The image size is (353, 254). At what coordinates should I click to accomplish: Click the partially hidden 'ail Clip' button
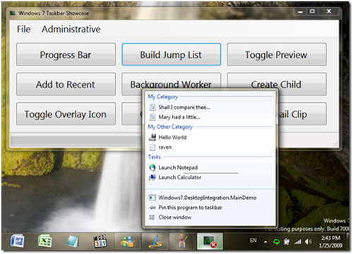[x=303, y=114]
